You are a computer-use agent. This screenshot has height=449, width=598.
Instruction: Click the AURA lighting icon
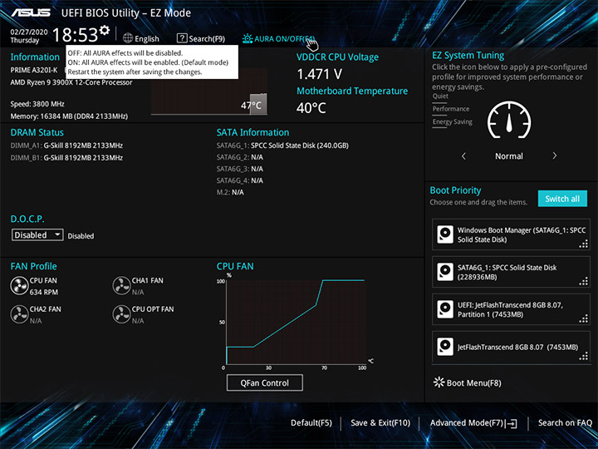coord(248,38)
